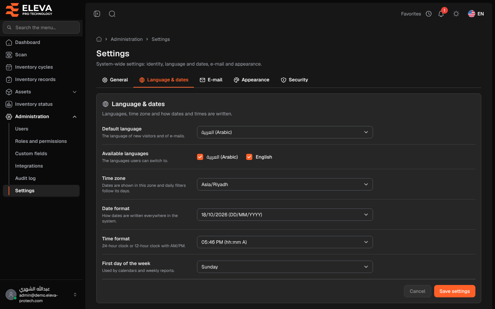Open the search magnifier in top bar
The width and height of the screenshot is (495, 309).
pos(112,14)
